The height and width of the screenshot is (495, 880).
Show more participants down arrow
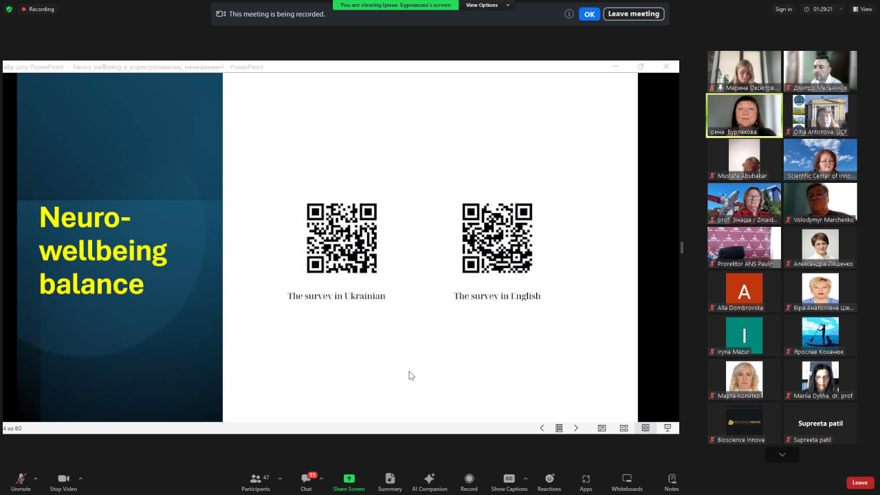pos(782,454)
